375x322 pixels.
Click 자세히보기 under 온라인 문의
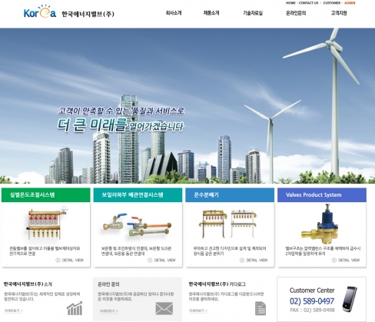[x=109, y=311]
